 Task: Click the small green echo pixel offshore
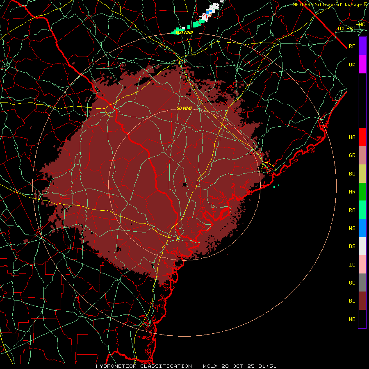(x=274, y=187)
